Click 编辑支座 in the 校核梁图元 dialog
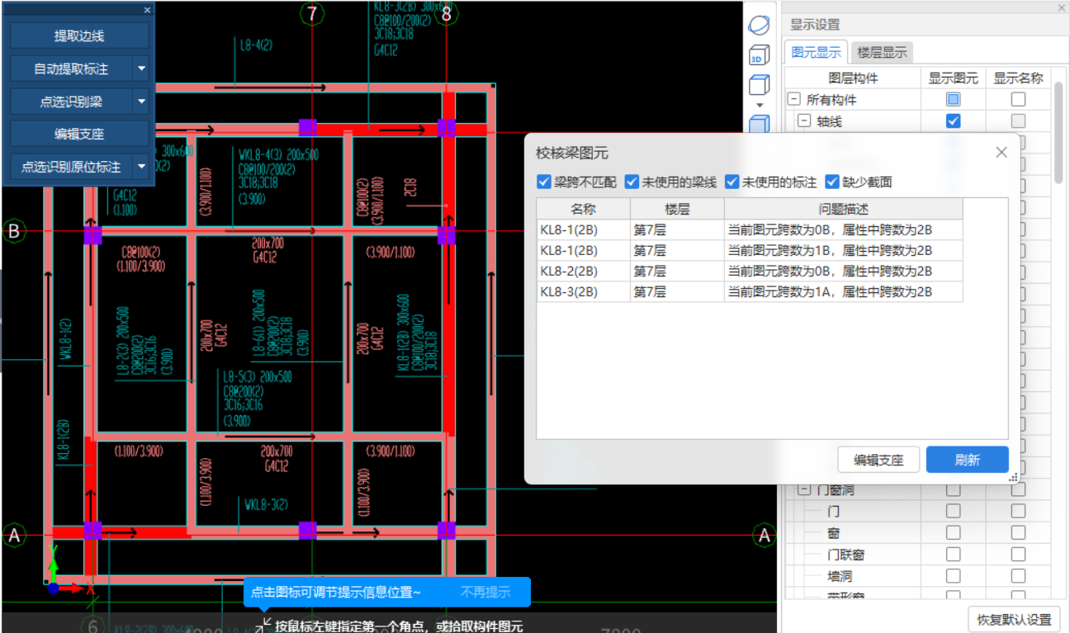 [x=878, y=460]
